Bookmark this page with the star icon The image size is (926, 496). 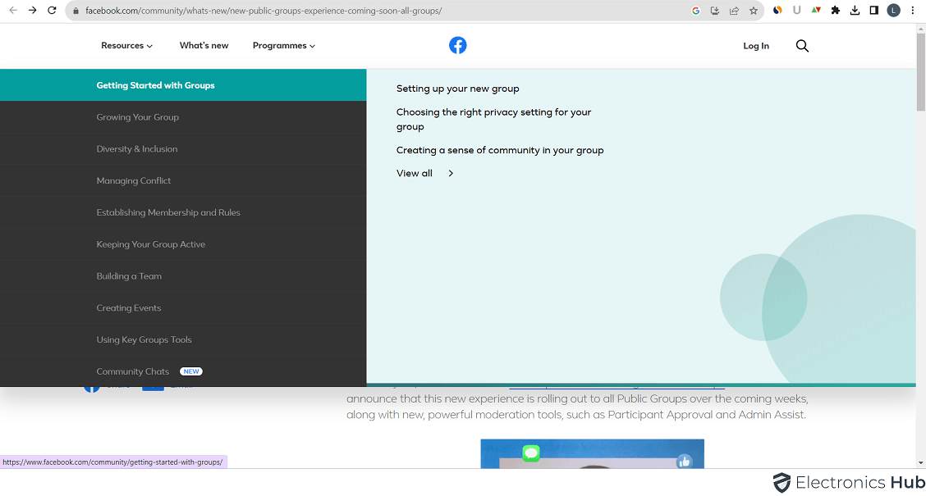click(x=754, y=11)
